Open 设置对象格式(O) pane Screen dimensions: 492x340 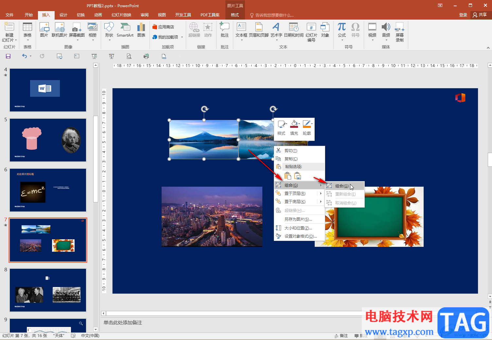pyautogui.click(x=299, y=236)
